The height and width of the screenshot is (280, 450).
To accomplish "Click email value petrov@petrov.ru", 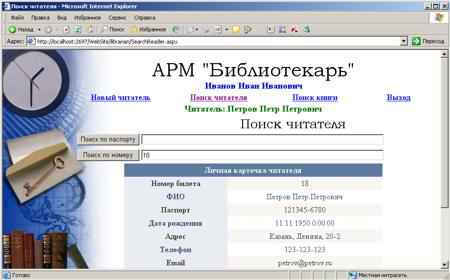I will tap(305, 263).
